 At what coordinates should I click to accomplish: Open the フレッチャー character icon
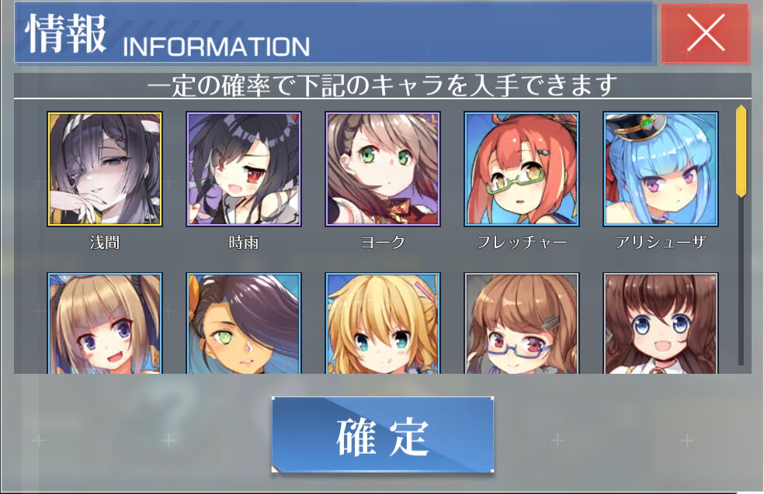point(521,169)
